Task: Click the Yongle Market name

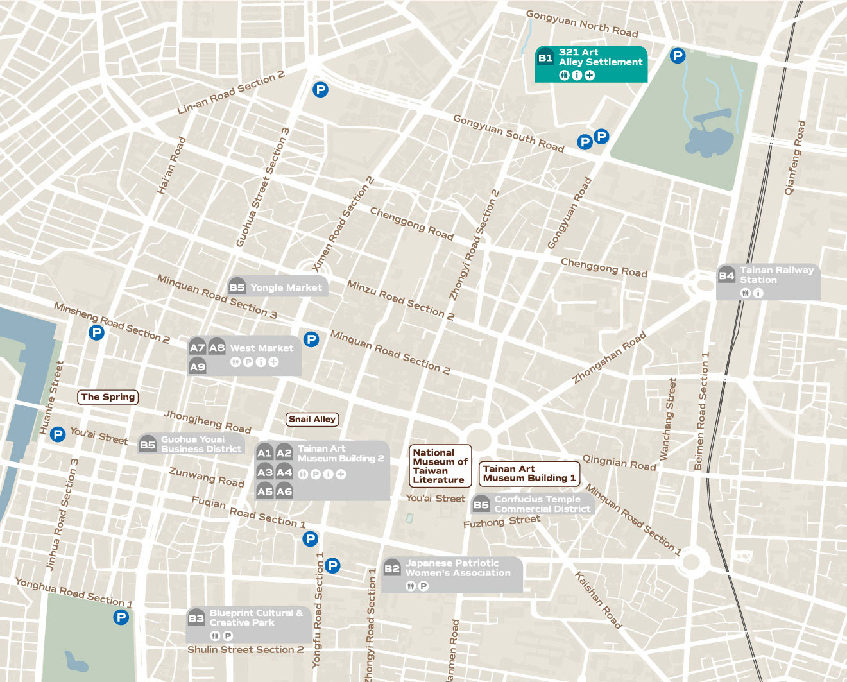Action: (286, 287)
